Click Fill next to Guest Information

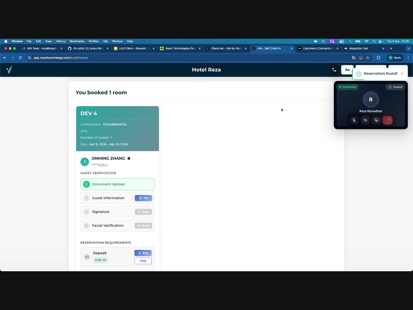[x=143, y=198]
